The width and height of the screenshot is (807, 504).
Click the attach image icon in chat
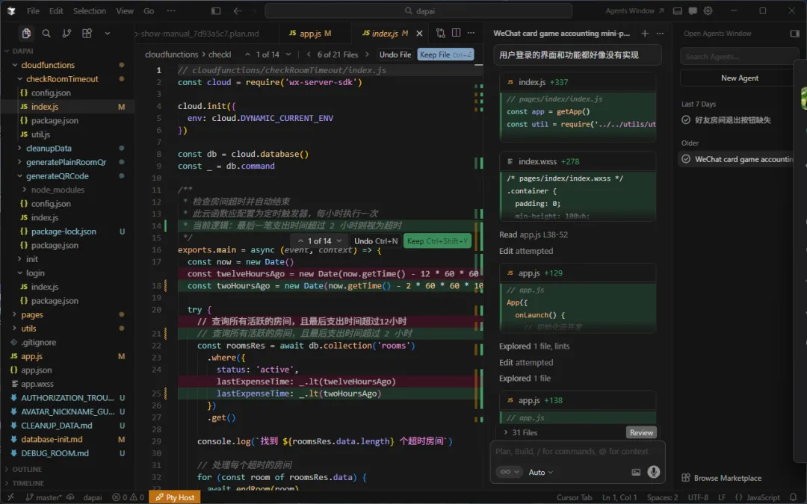[x=636, y=472]
